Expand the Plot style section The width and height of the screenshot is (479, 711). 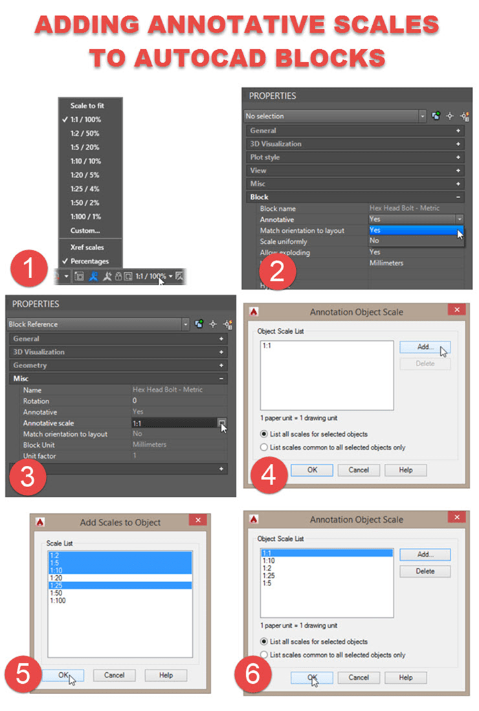click(x=458, y=157)
